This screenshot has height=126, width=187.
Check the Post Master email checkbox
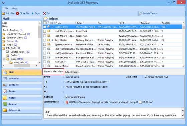tap(45, 40)
